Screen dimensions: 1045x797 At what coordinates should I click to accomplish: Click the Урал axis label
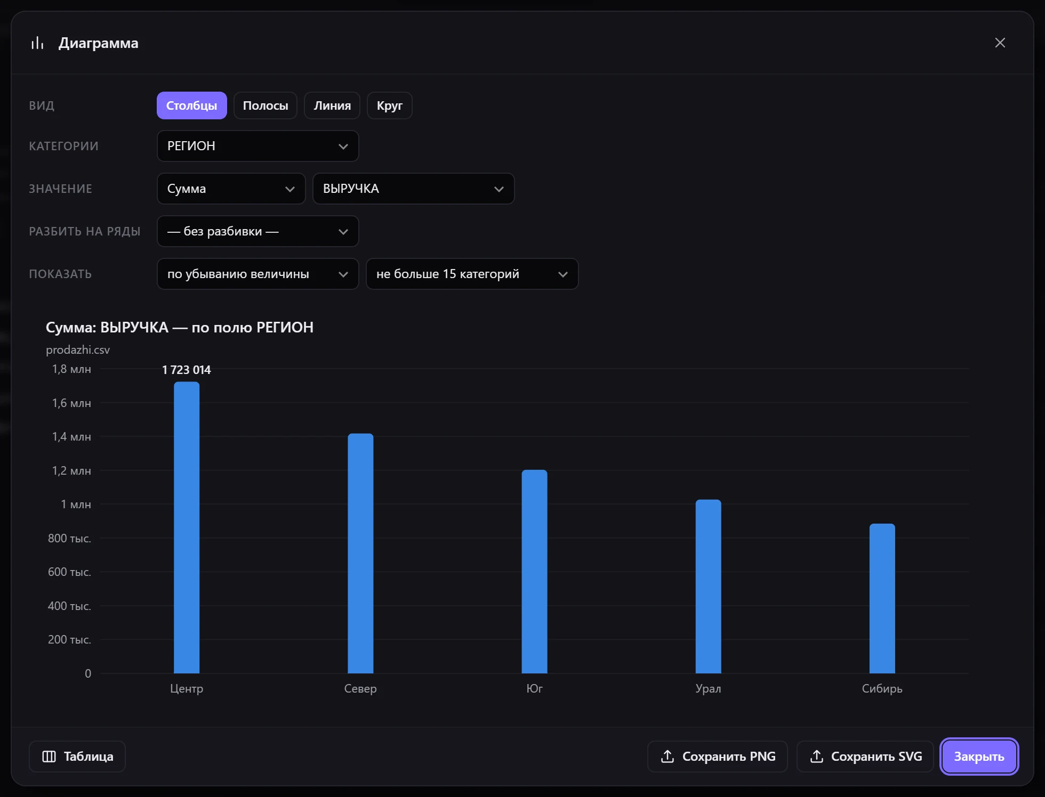pyautogui.click(x=708, y=688)
